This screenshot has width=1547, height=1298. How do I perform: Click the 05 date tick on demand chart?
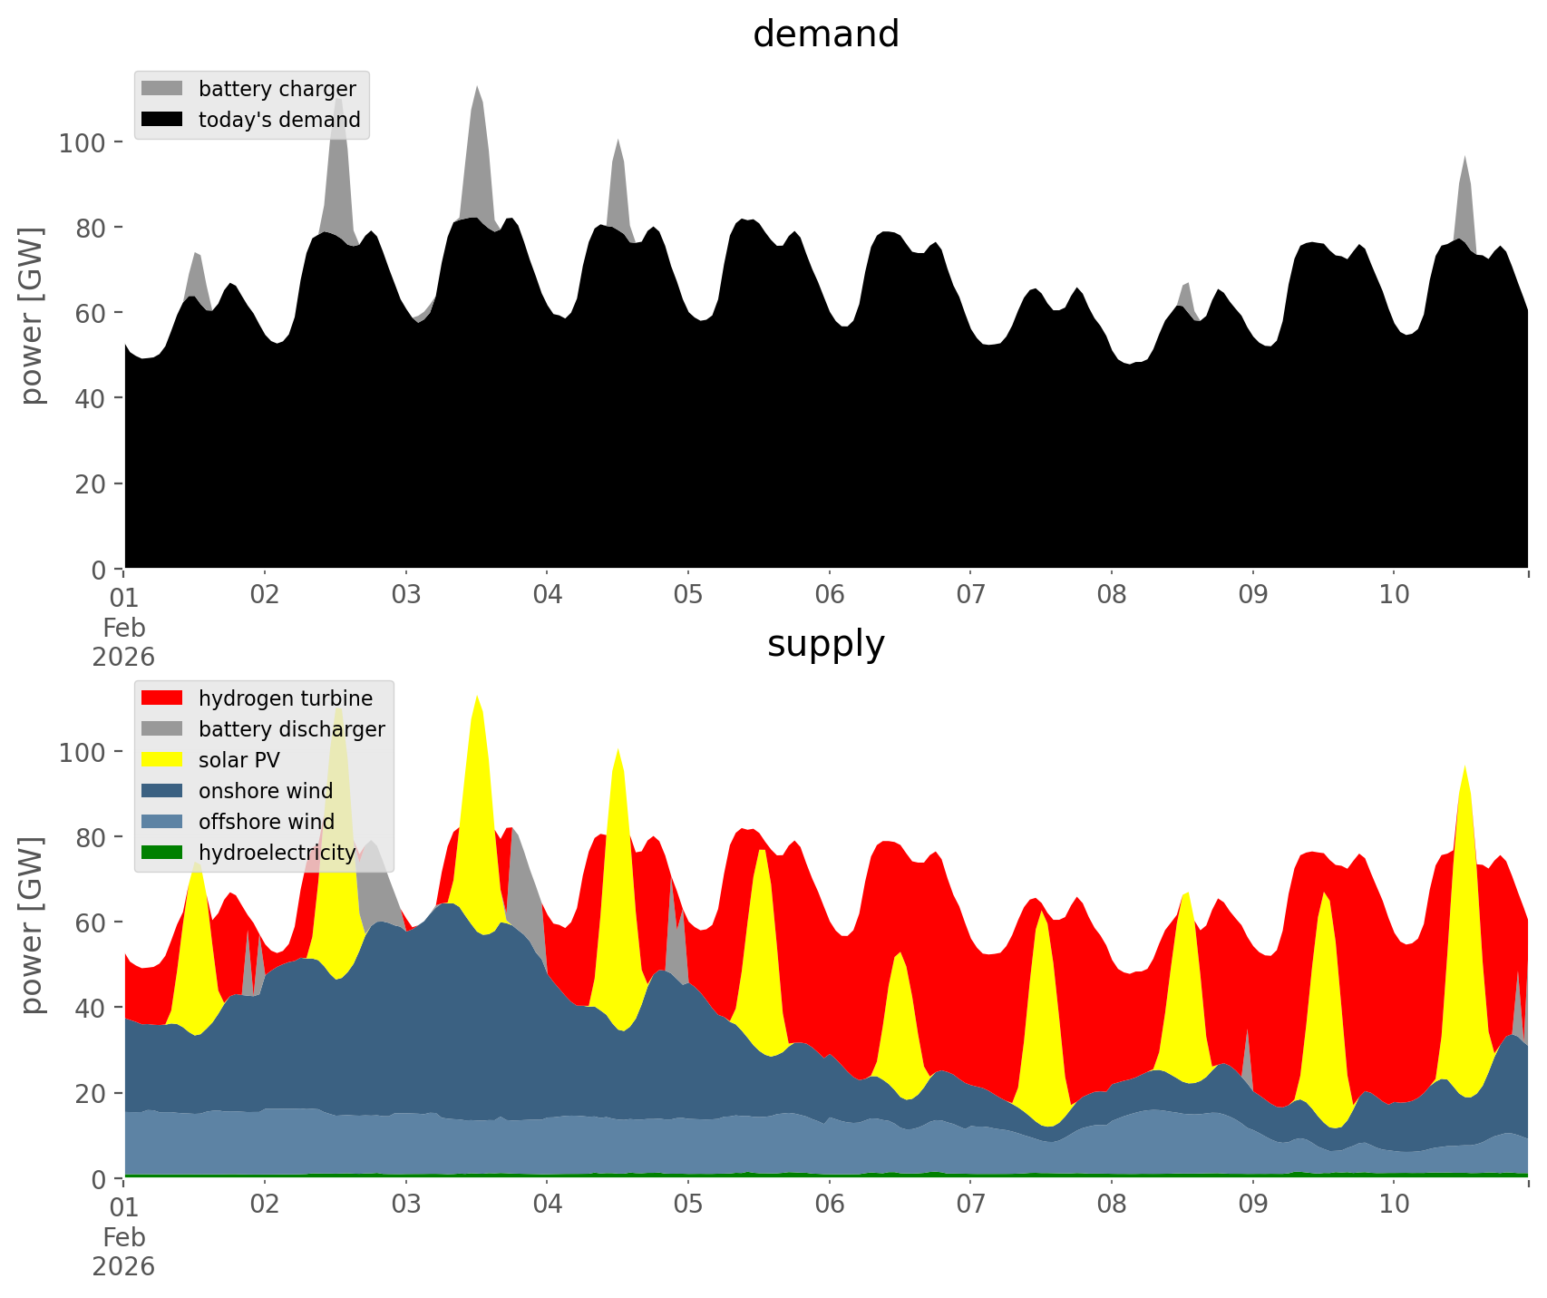[688, 595]
